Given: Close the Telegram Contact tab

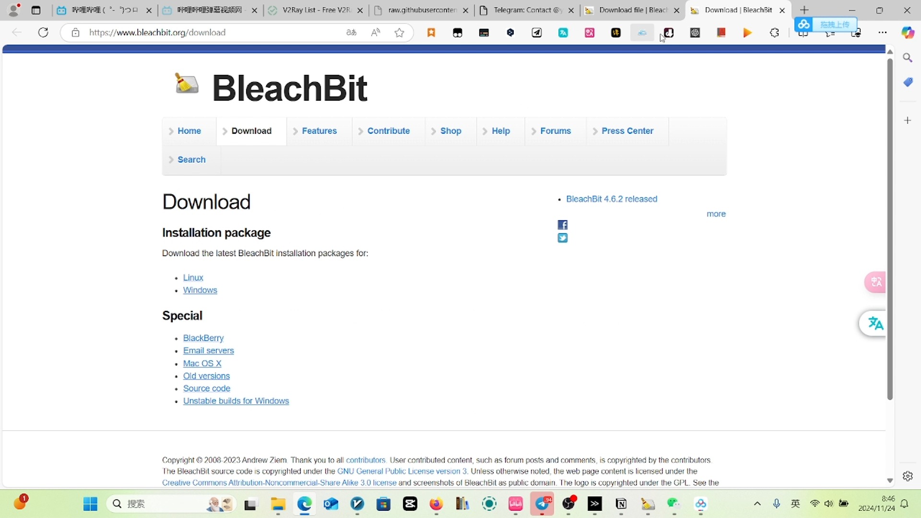Looking at the screenshot, I should [x=571, y=10].
